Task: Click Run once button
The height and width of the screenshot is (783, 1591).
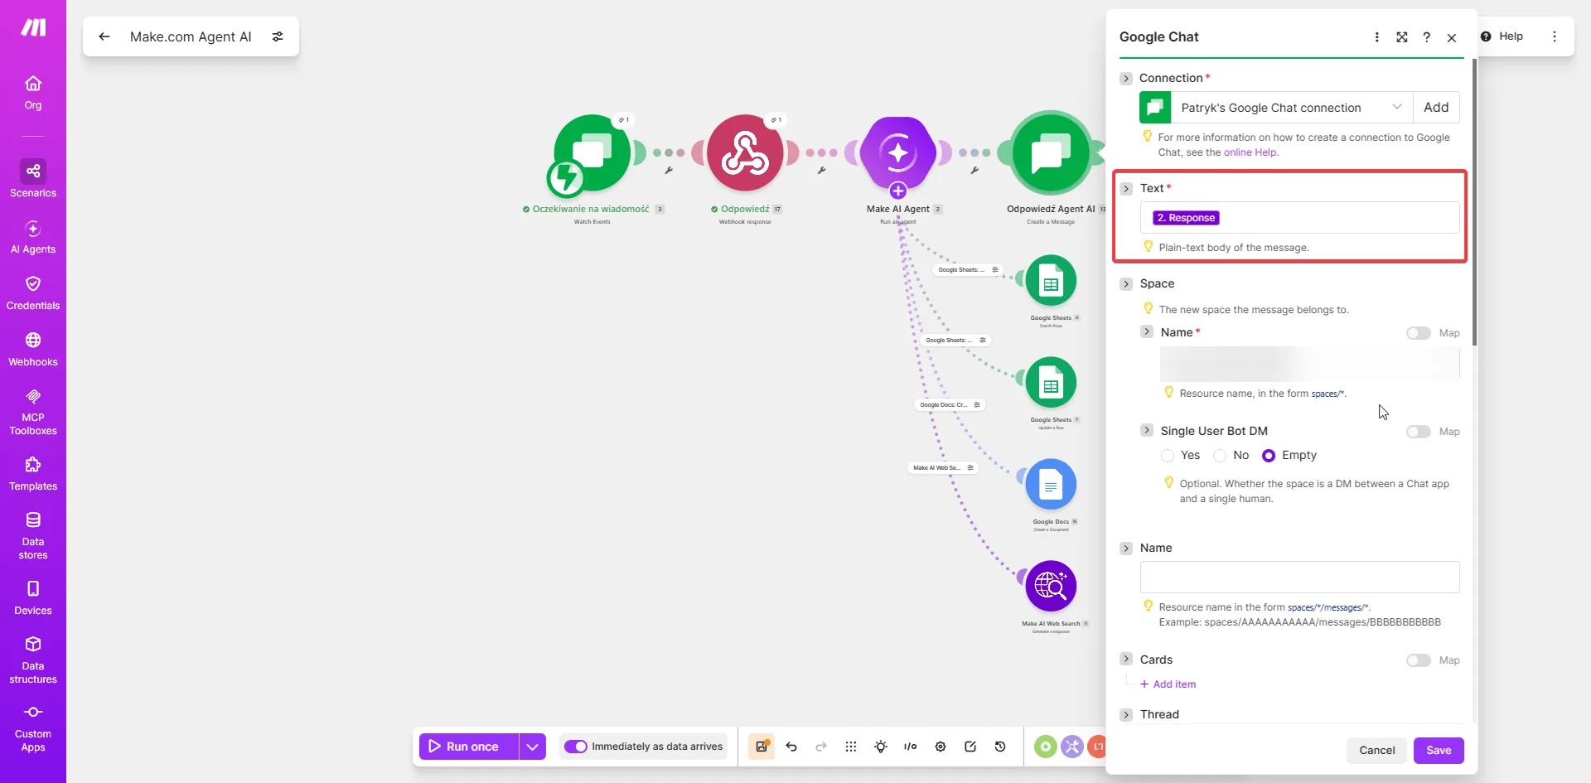Action: [469, 747]
